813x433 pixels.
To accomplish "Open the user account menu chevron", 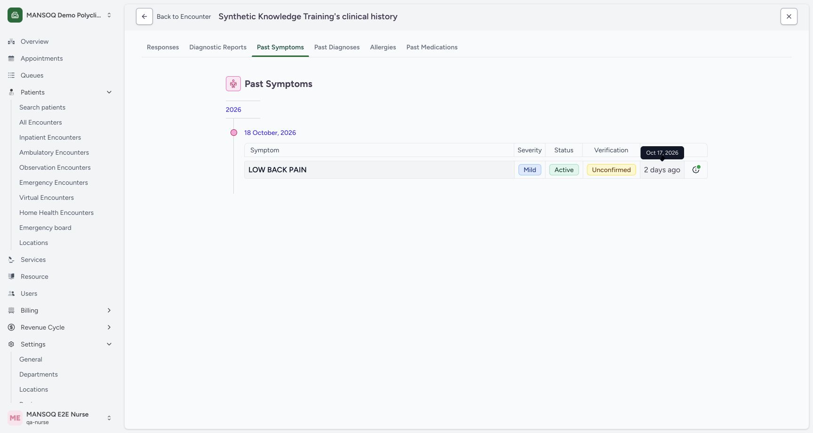I will tap(109, 418).
